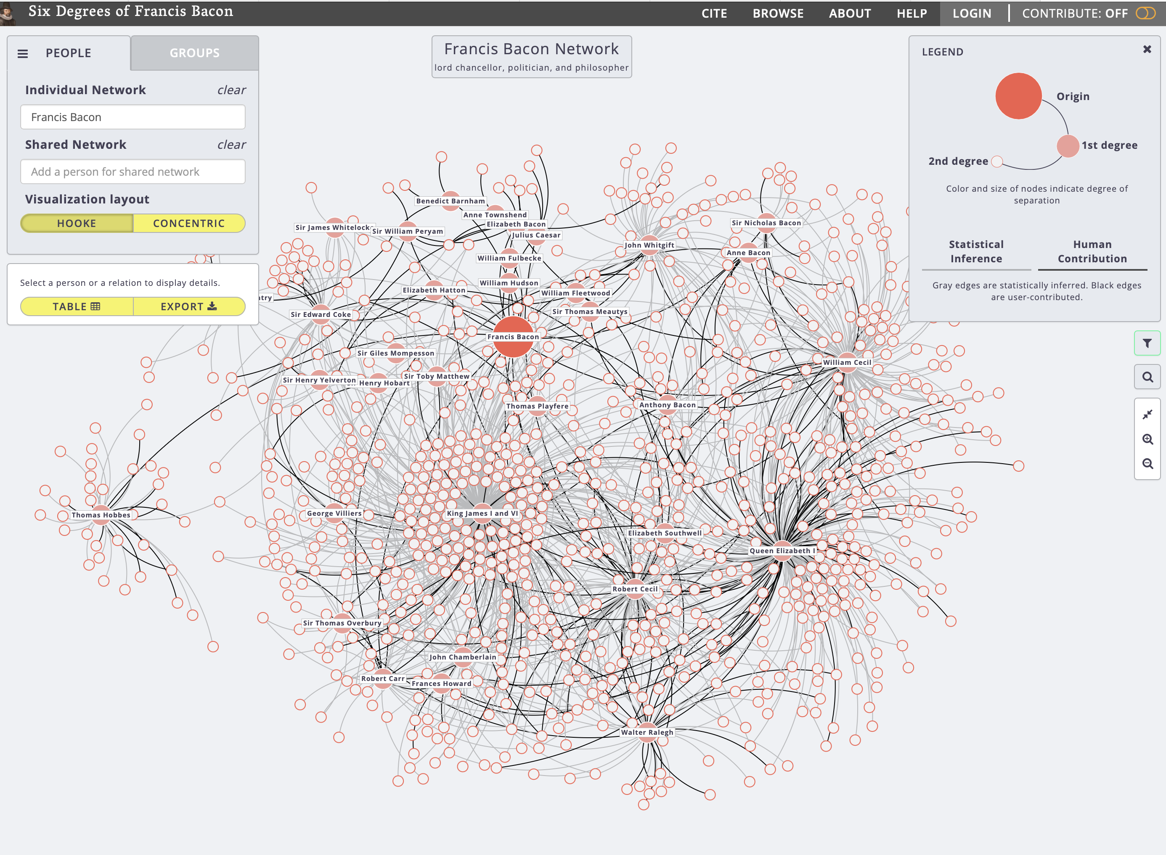Open the hamburger menu beside PEOPLE
The image size is (1166, 855).
pos(23,53)
